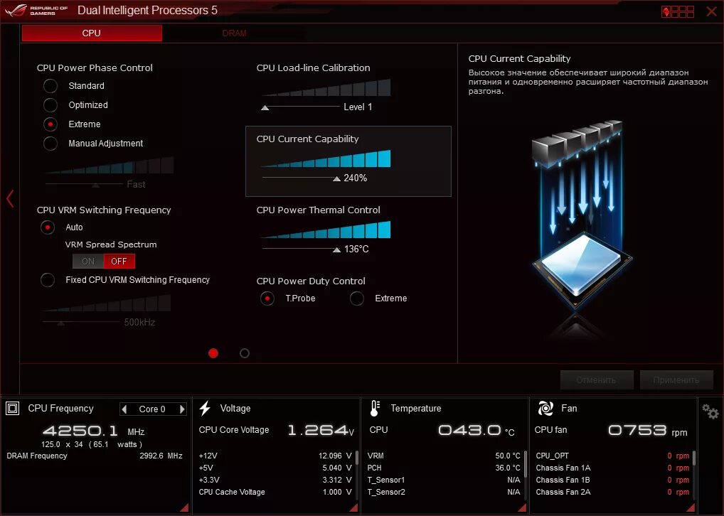This screenshot has width=724, height=516.
Task: Switch to next core with right arrow
Action: 182,409
